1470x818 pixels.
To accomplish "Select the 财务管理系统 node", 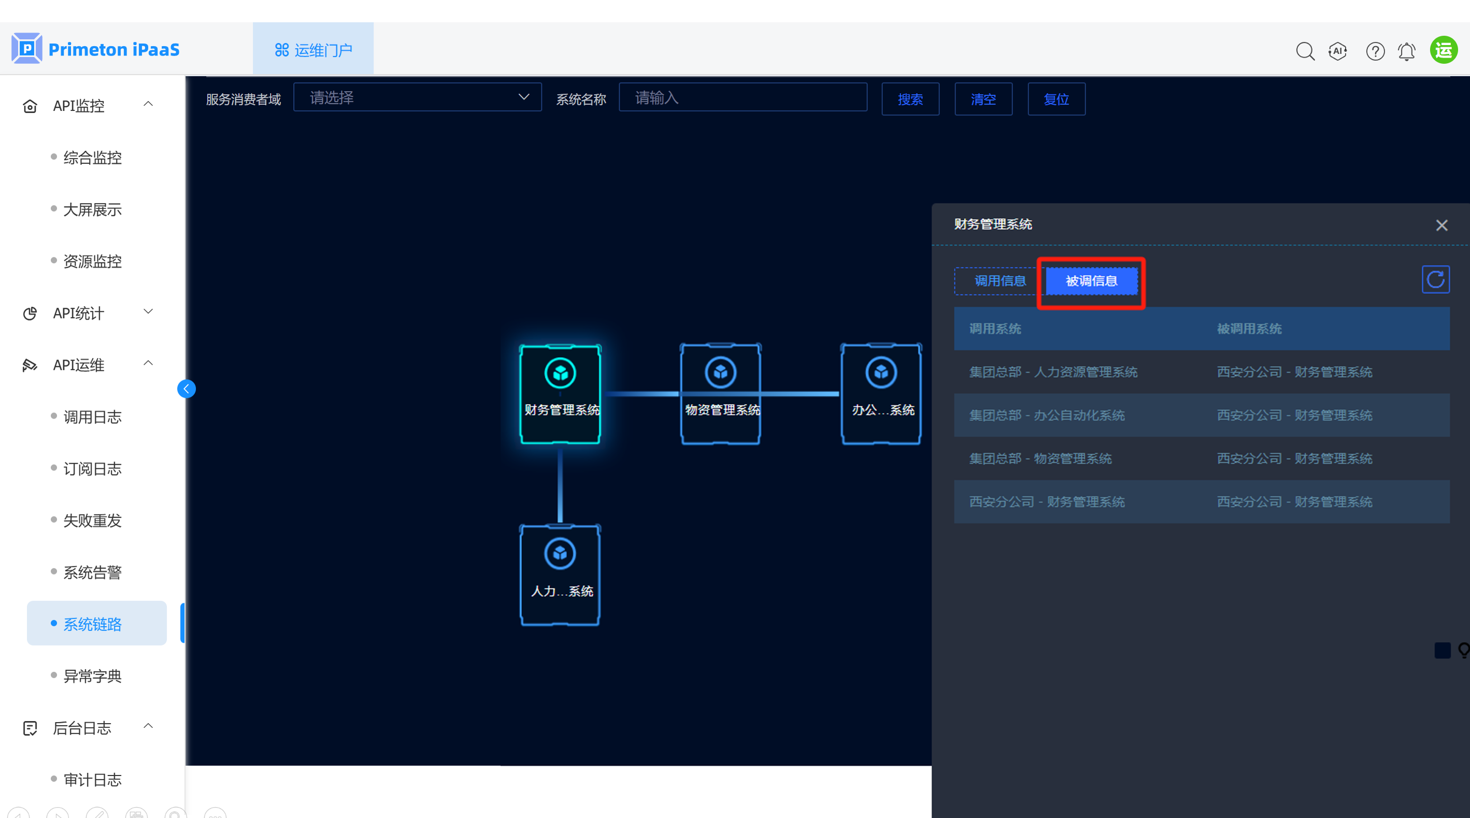I will coord(560,394).
